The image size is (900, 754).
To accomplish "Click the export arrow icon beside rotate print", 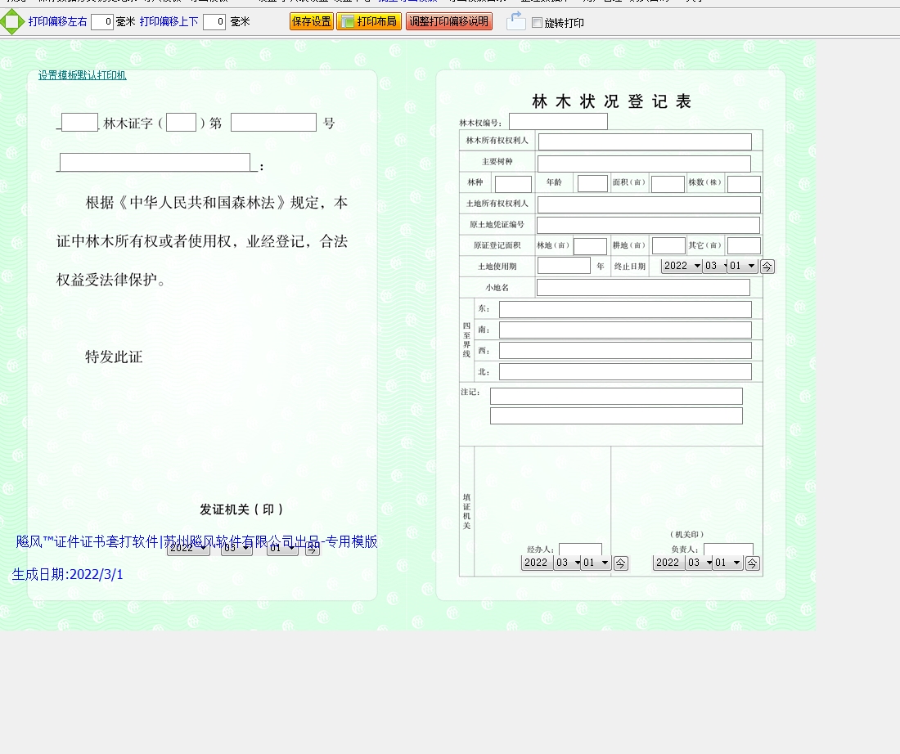I will (515, 21).
